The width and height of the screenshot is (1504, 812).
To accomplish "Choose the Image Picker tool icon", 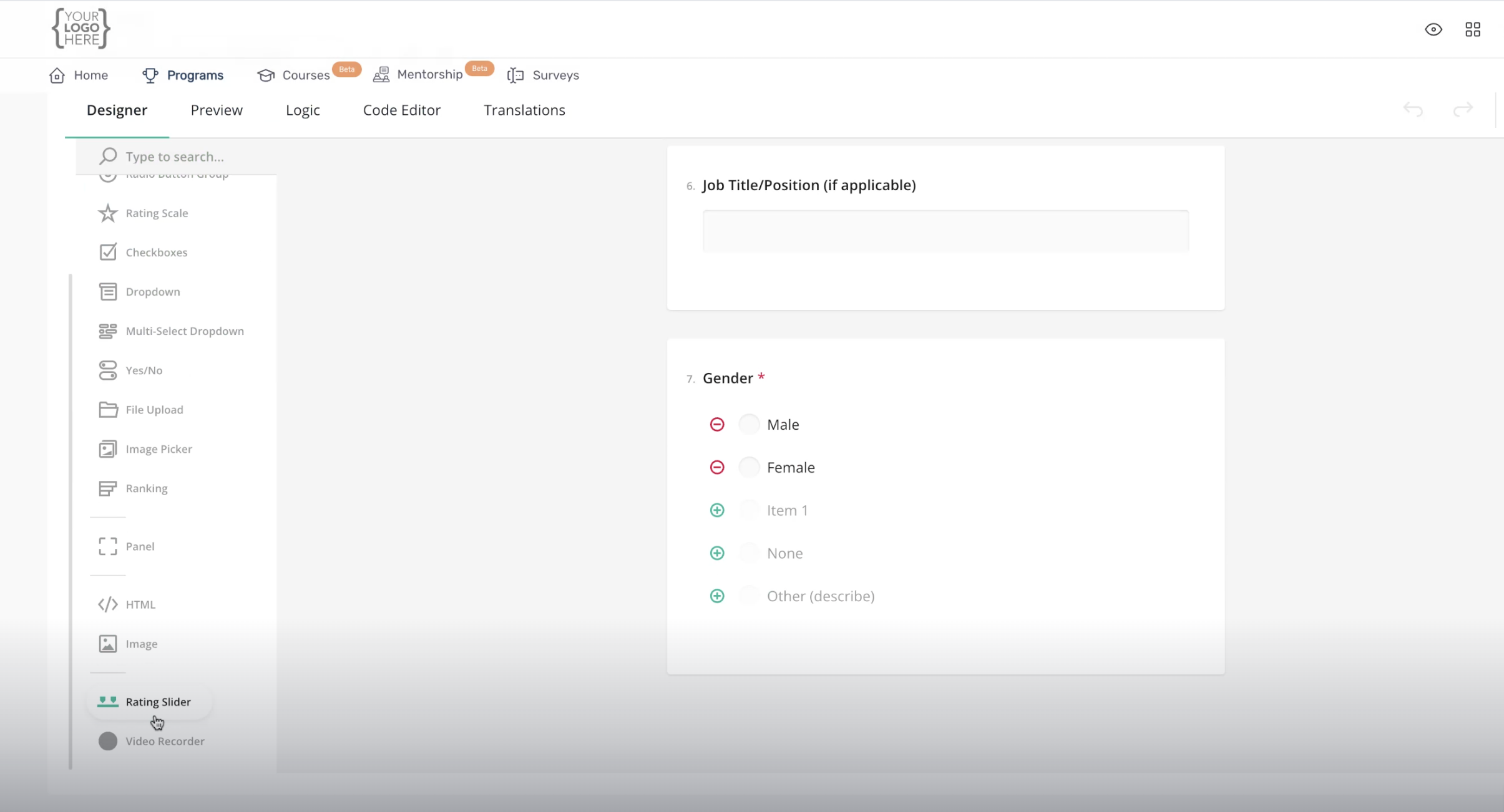I will tap(108, 449).
